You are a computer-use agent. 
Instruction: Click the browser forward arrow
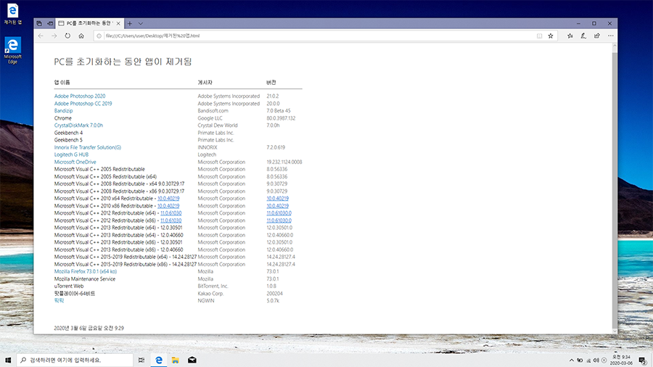click(54, 36)
